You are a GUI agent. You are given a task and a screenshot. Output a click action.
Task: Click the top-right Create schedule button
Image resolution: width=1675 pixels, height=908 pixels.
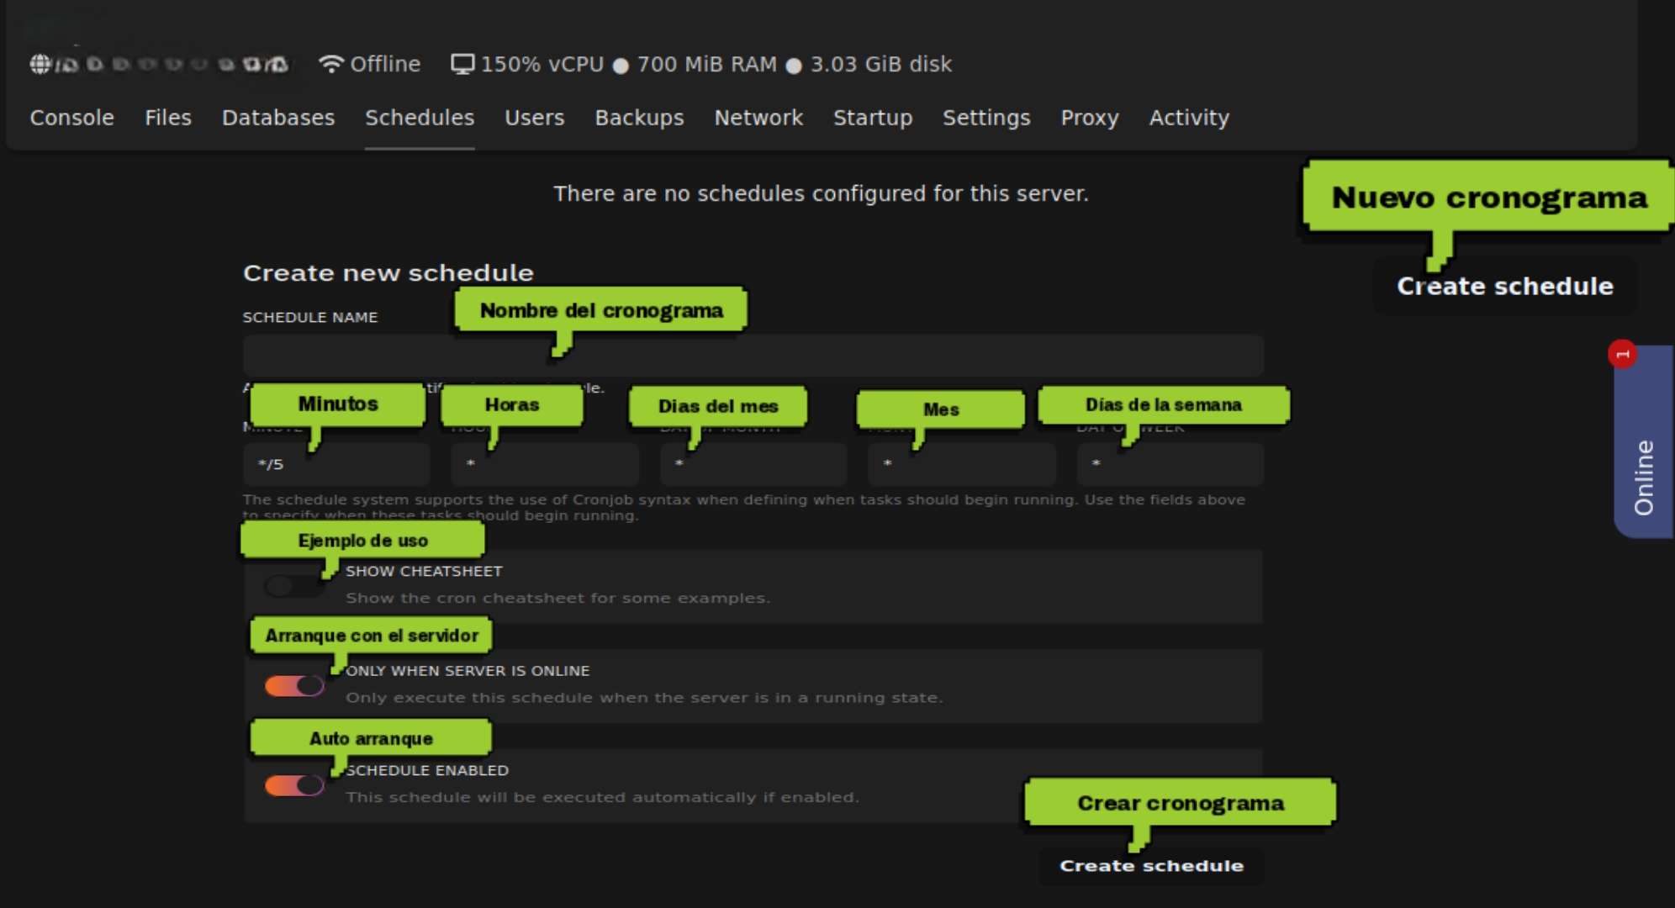click(x=1504, y=287)
